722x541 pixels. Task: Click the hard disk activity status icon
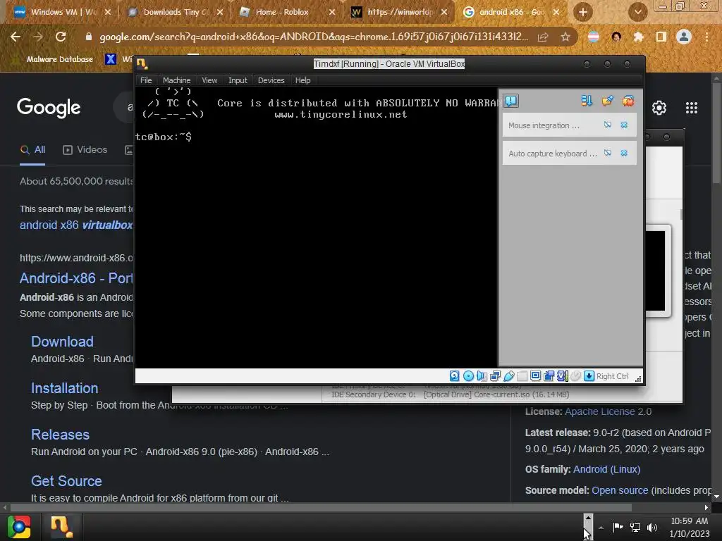pos(455,376)
